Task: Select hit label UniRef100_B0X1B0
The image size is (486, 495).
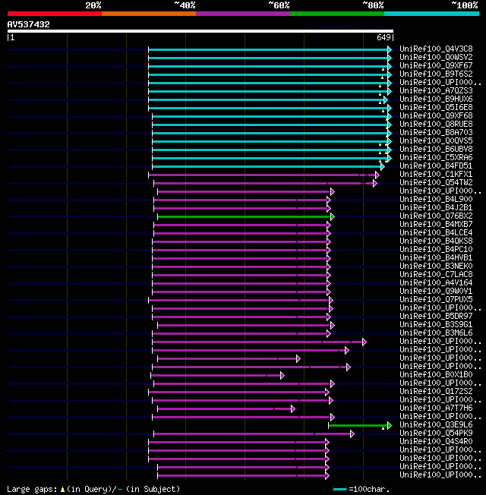Action: pos(436,375)
